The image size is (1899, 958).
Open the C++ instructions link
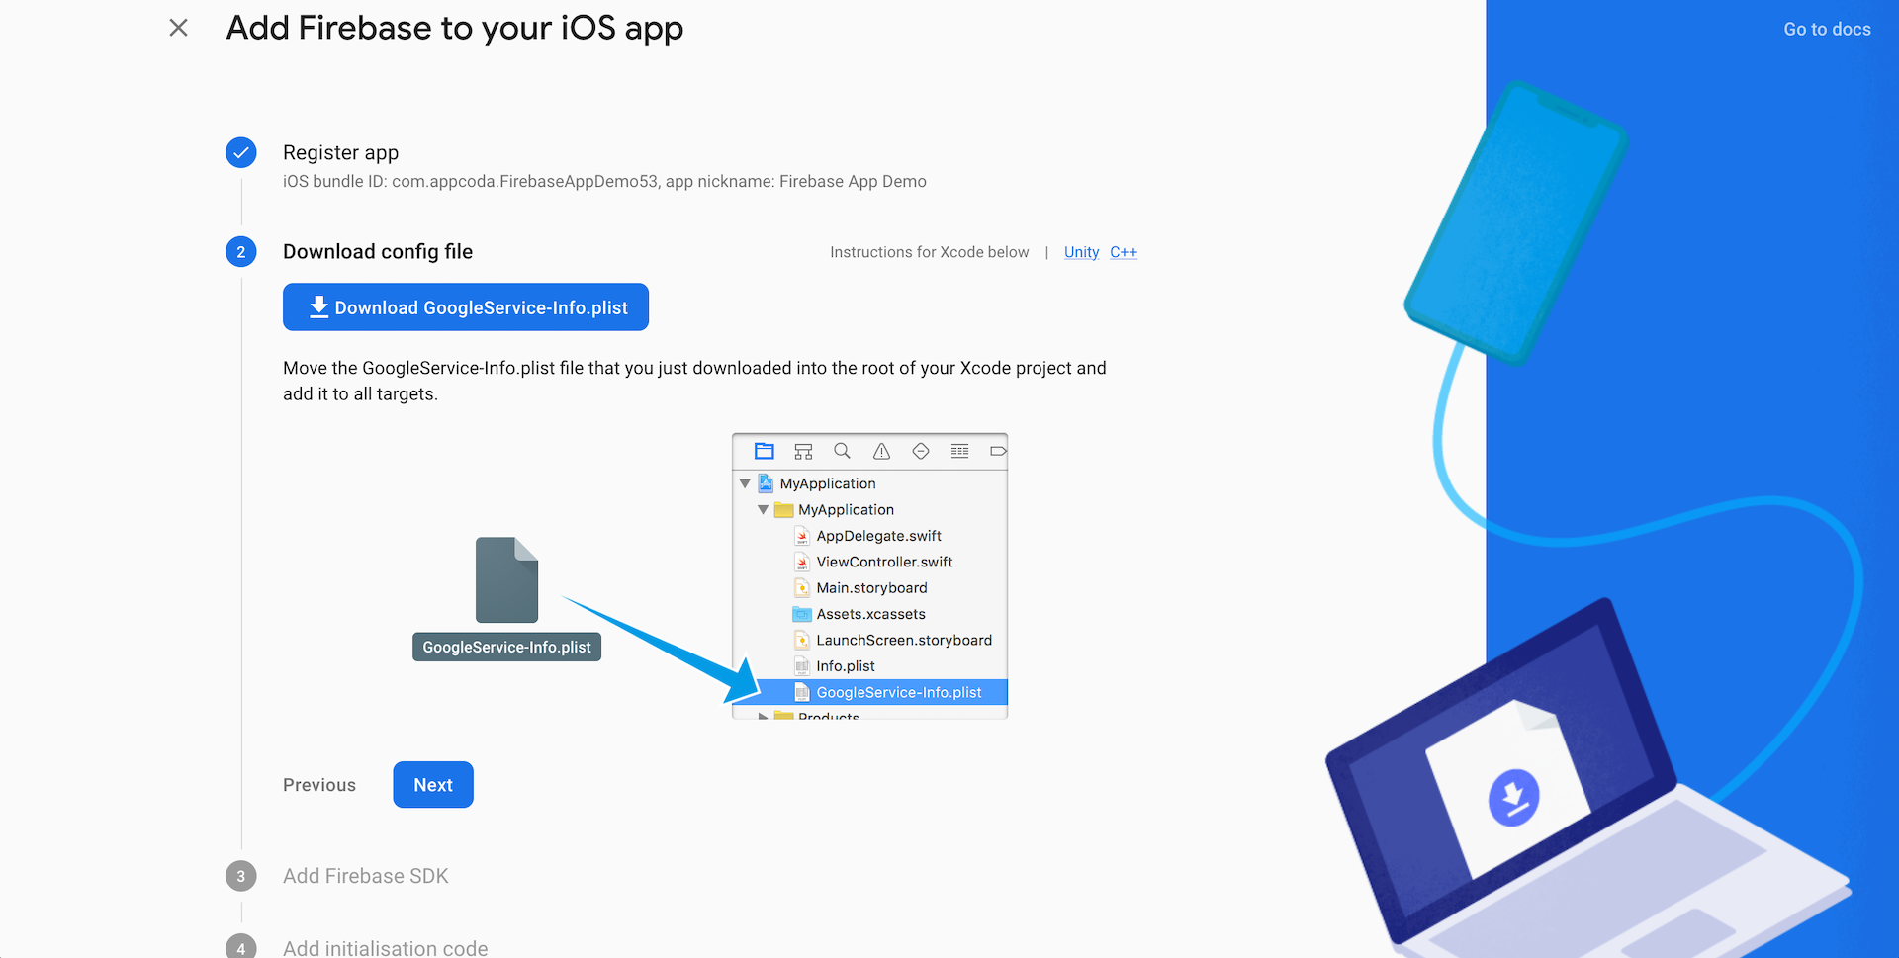pyautogui.click(x=1123, y=253)
